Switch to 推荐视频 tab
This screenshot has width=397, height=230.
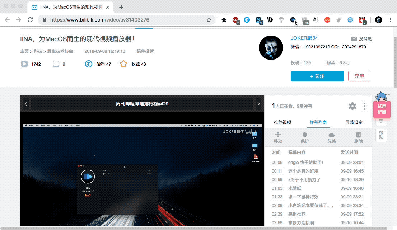click(x=282, y=122)
